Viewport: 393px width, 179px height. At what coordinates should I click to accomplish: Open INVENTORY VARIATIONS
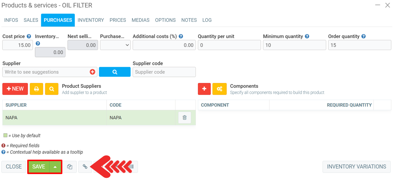tap(356, 167)
